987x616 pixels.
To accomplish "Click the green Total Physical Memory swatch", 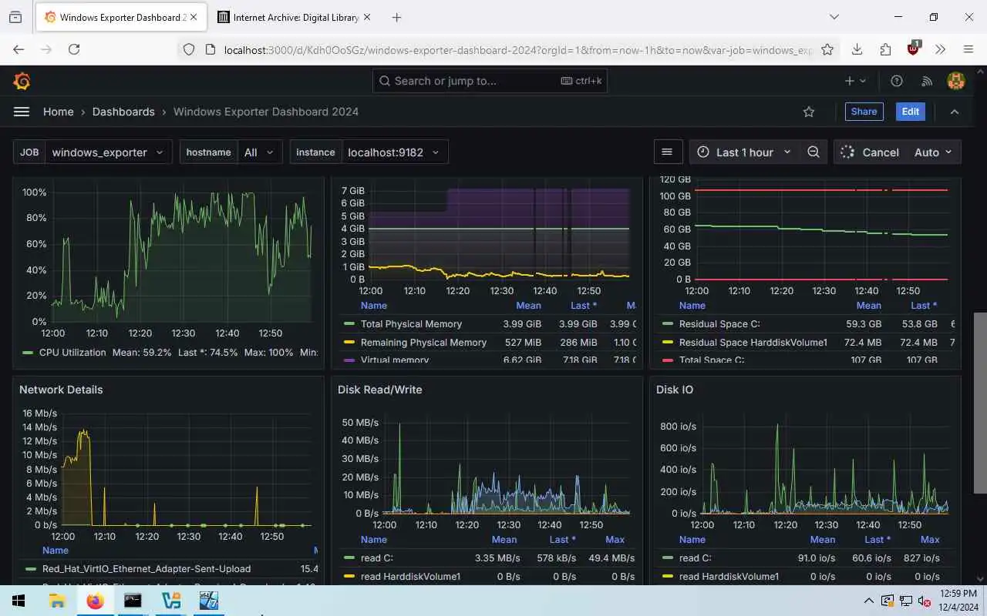I will (x=349, y=324).
